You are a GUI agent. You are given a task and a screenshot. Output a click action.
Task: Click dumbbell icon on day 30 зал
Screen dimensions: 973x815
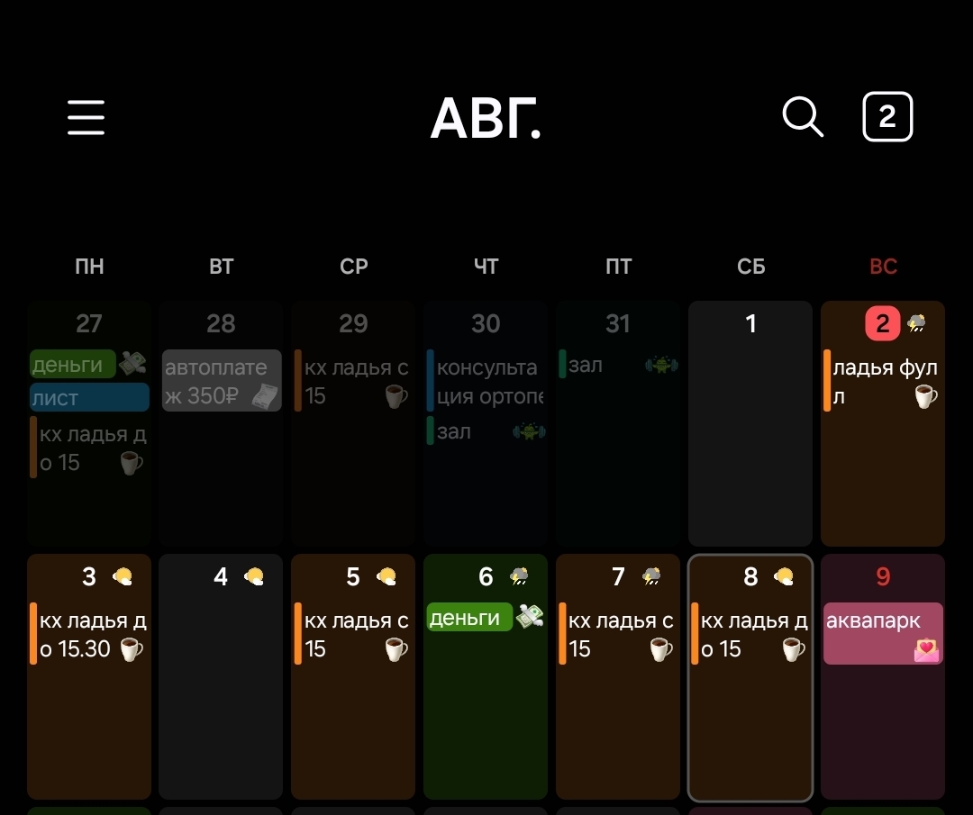tap(529, 431)
